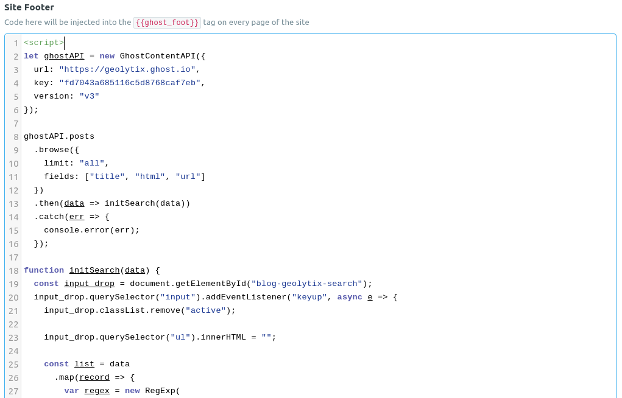Click the Site Footer heading
Viewport: 622px width, 398px height.
(x=29, y=7)
